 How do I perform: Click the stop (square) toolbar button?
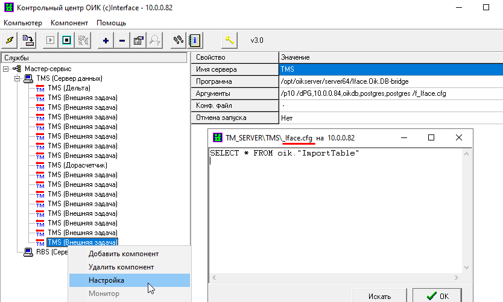[x=67, y=40]
